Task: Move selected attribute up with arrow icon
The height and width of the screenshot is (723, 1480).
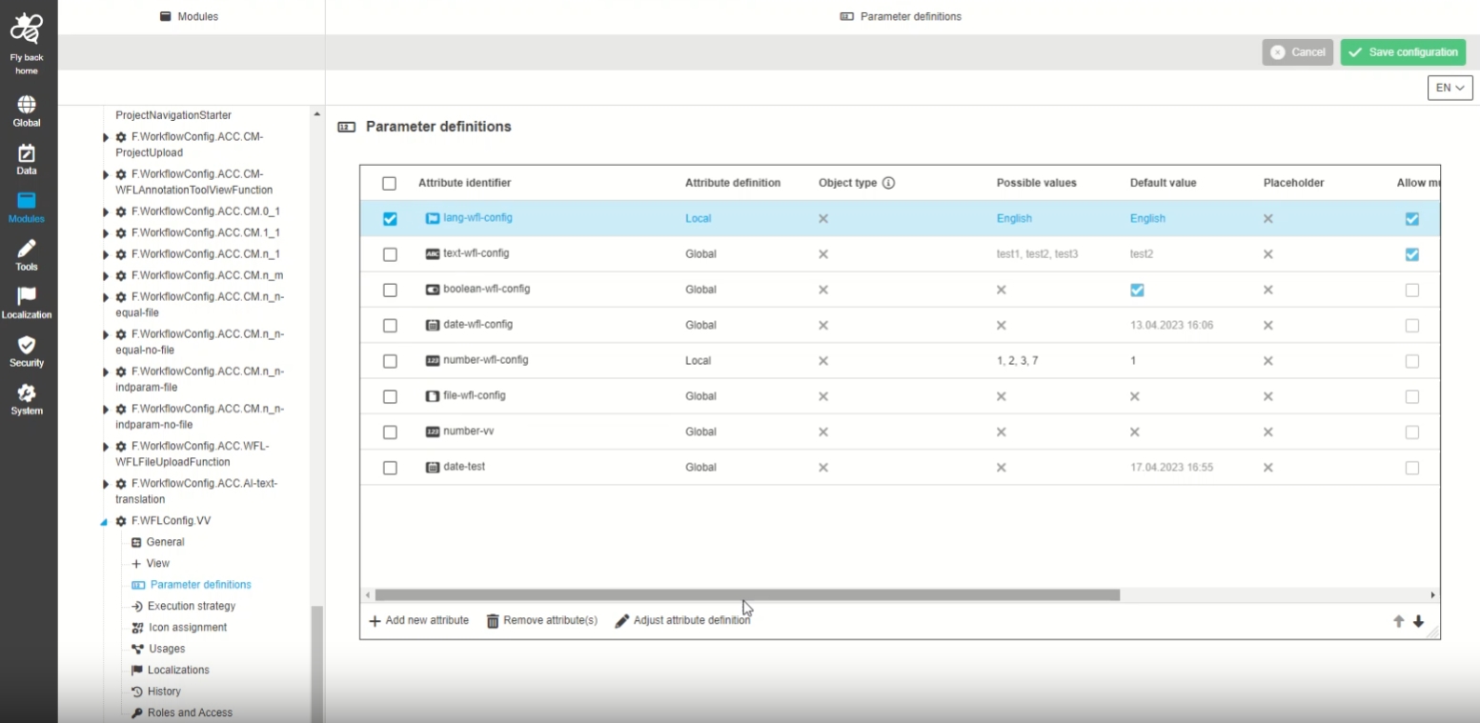Action: (x=1398, y=621)
